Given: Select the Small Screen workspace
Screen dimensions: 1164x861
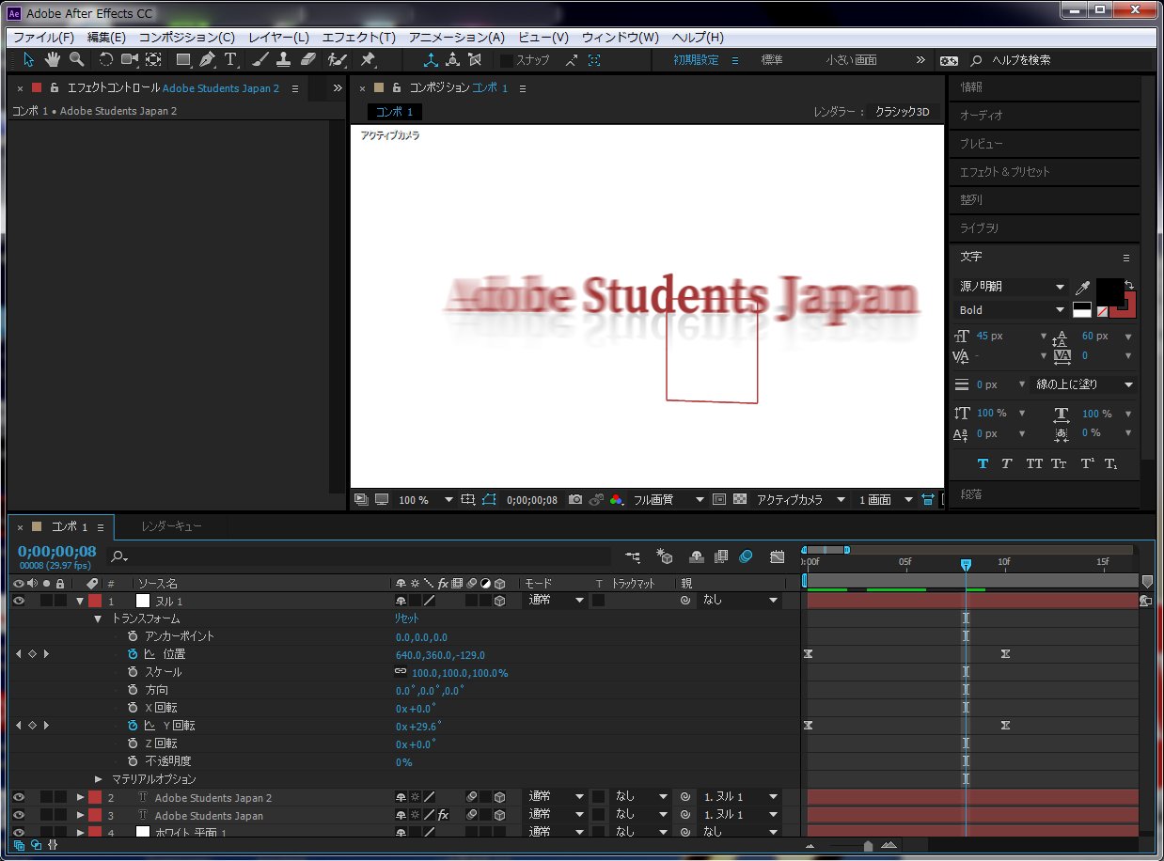Looking at the screenshot, I should (851, 59).
